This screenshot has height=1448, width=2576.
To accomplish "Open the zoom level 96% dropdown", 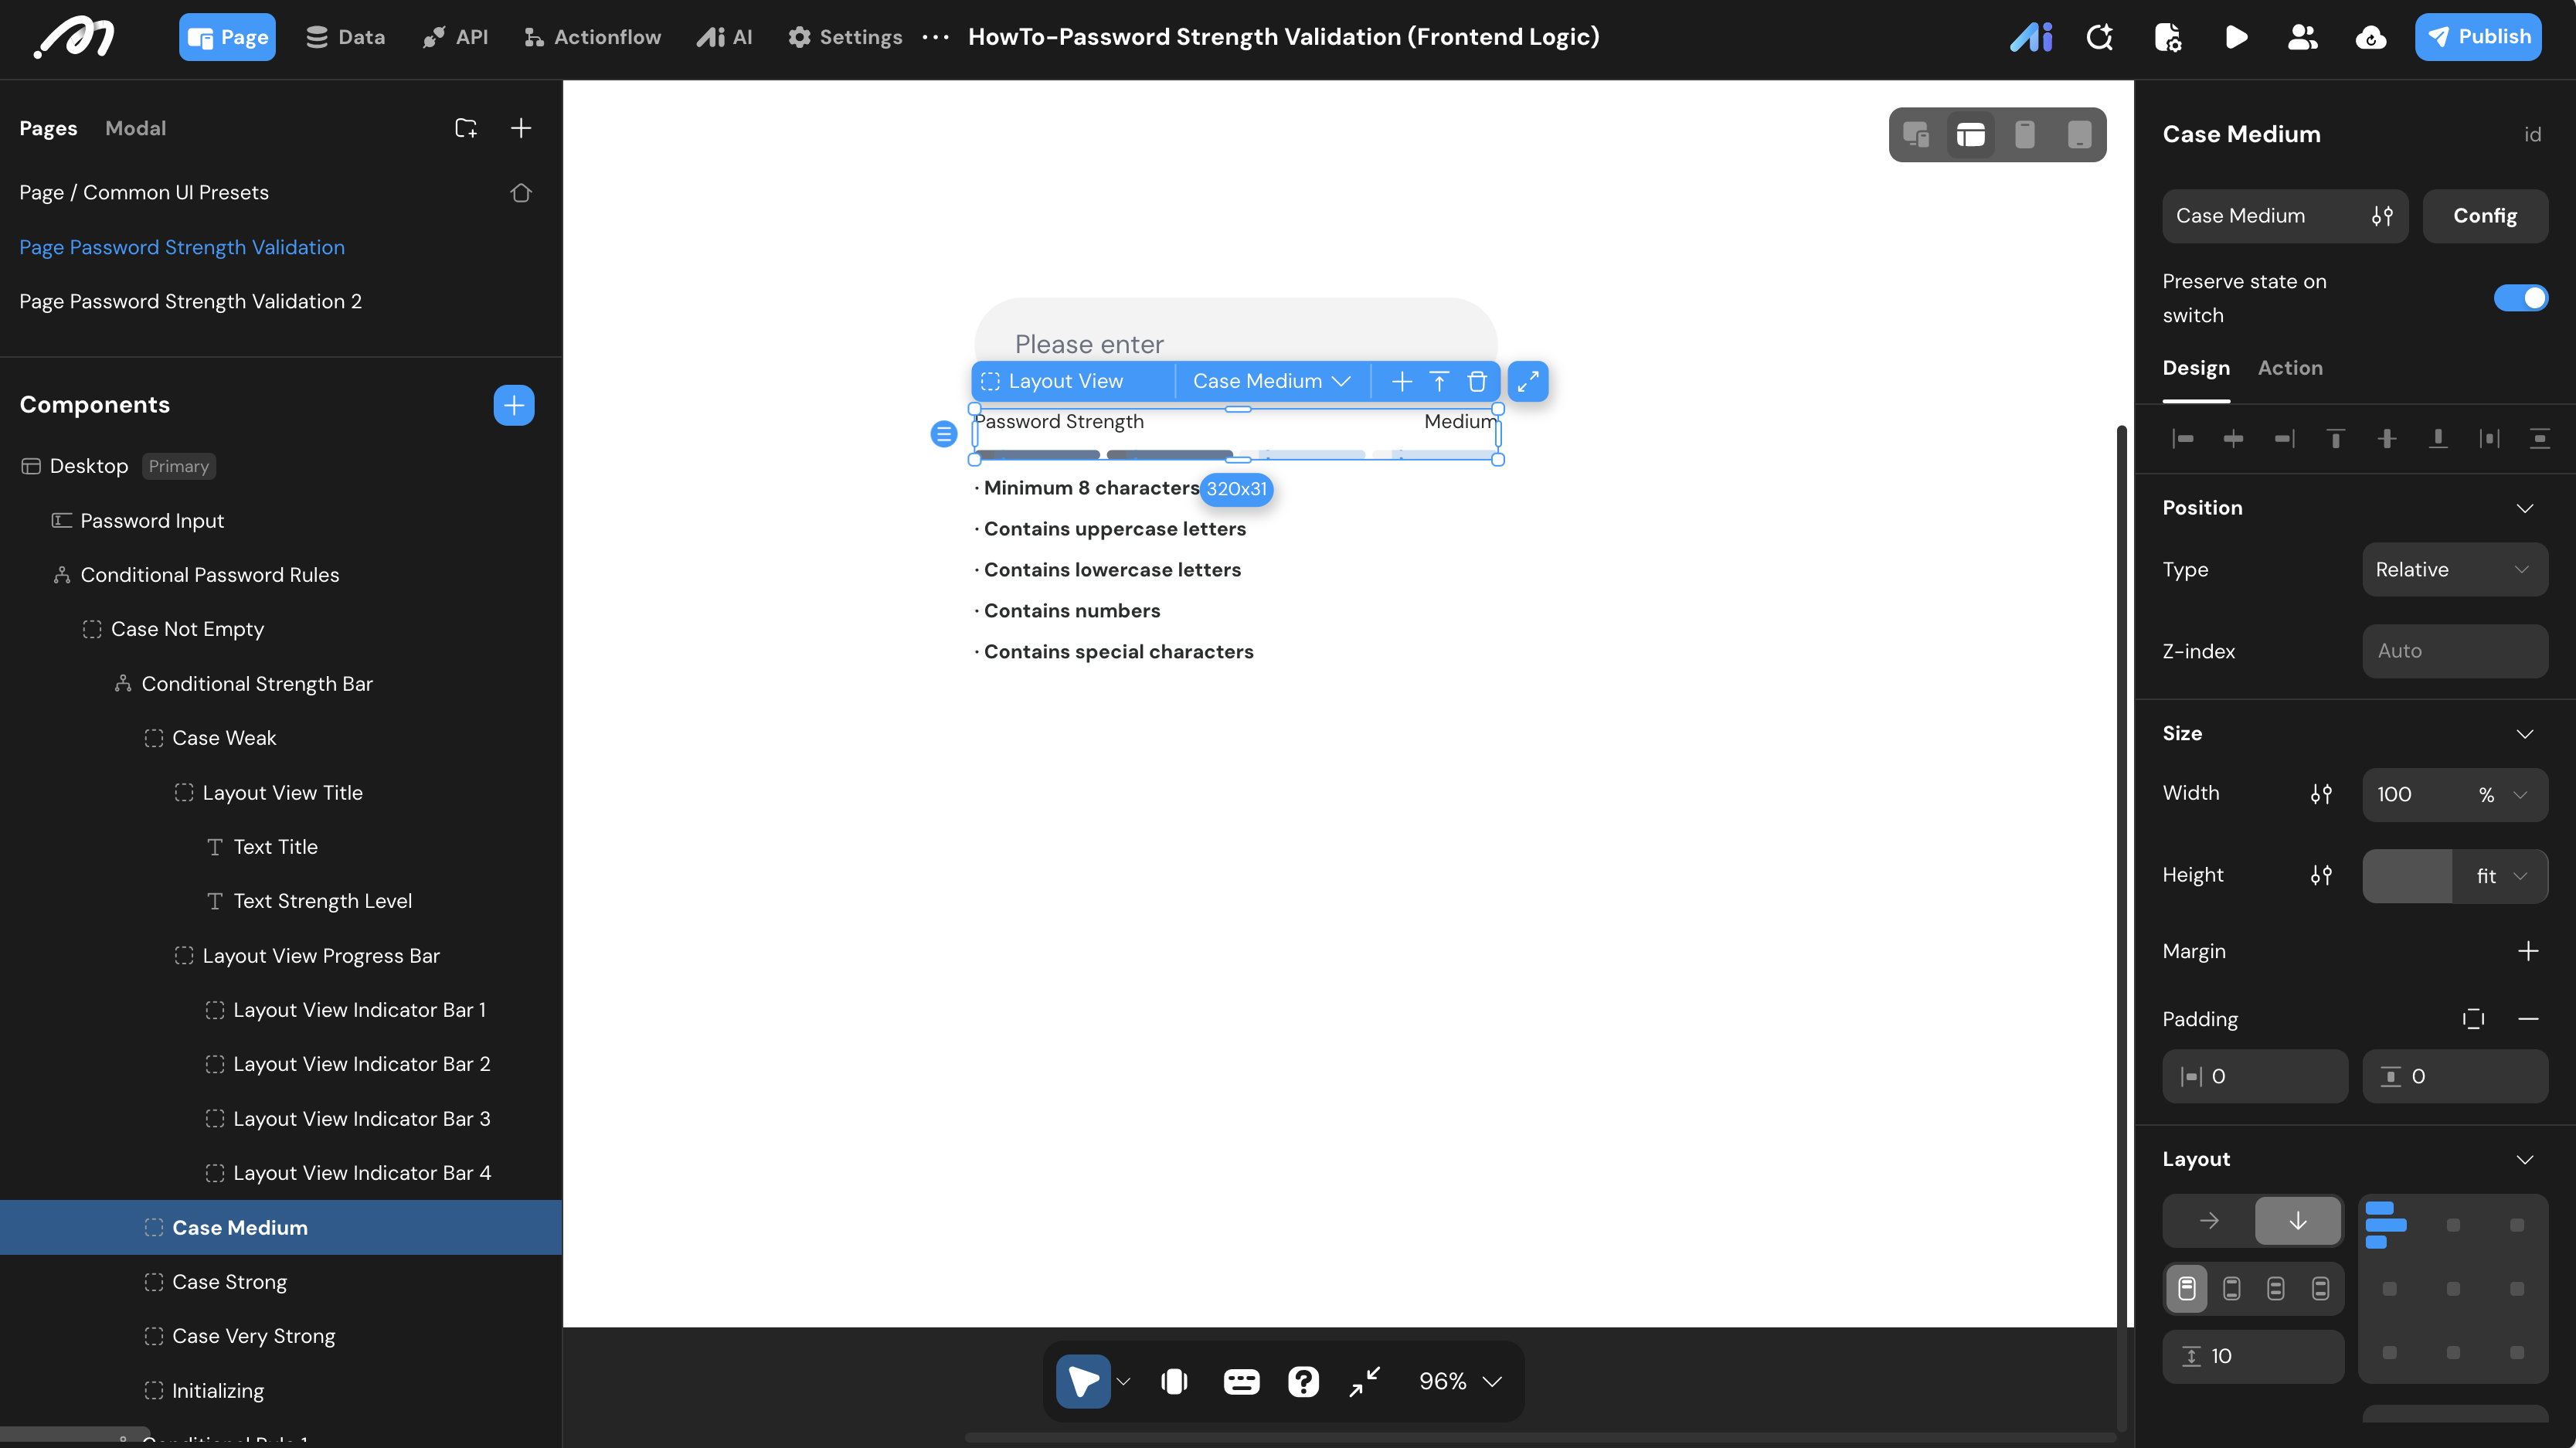I will tap(1460, 1382).
